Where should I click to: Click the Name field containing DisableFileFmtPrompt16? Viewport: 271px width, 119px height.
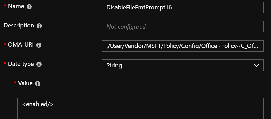click(x=183, y=8)
